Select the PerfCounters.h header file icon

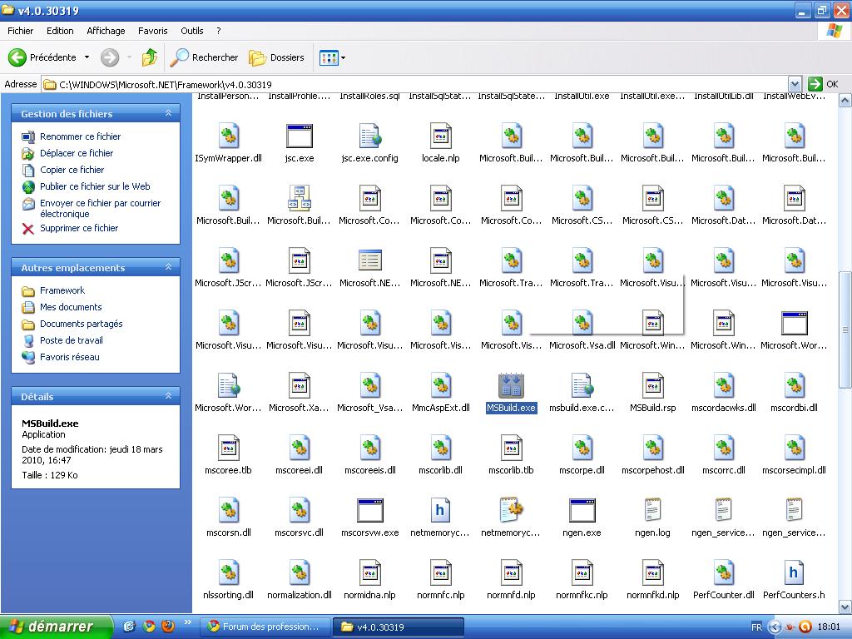pyautogui.click(x=794, y=572)
